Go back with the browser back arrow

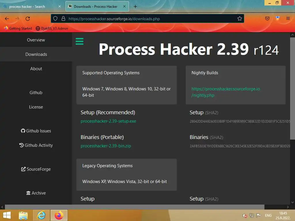coord(7,19)
